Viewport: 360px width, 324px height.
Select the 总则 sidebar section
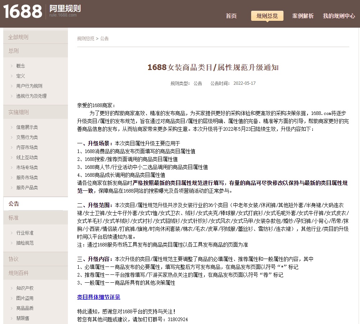36,51
